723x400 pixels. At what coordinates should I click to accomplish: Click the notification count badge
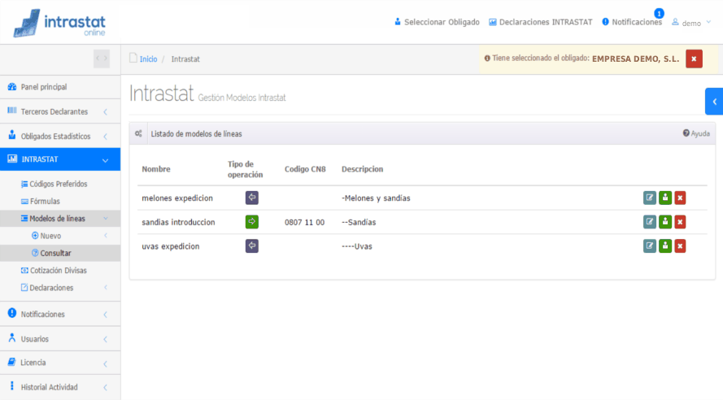(660, 13)
